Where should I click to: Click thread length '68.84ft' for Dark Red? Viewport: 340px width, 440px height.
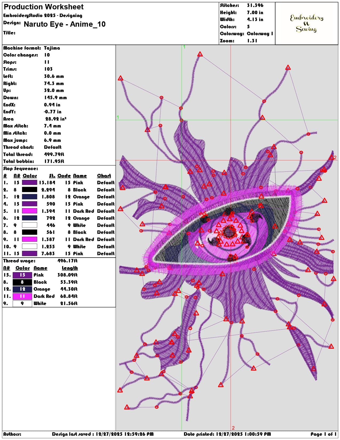69,296
